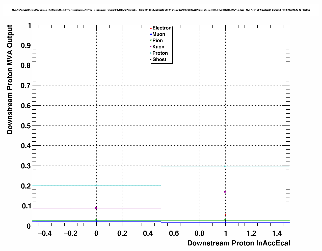Click the purple Kaon square legend marker
This screenshot has width=322, height=251.
click(x=151, y=47)
